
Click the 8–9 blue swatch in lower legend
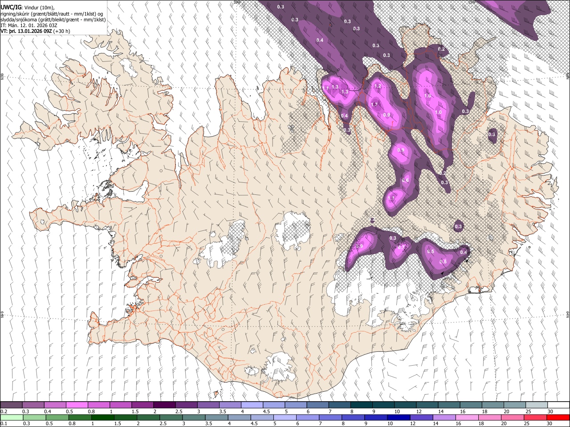point(353,417)
